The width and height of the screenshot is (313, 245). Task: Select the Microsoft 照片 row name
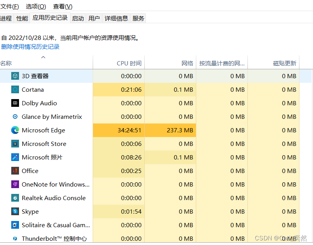(42, 158)
